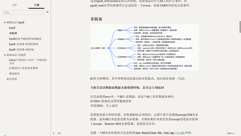The image size is (241, 136).
Task: Open 基础知识-多线程 heading in outline
Action: tap(16, 55)
